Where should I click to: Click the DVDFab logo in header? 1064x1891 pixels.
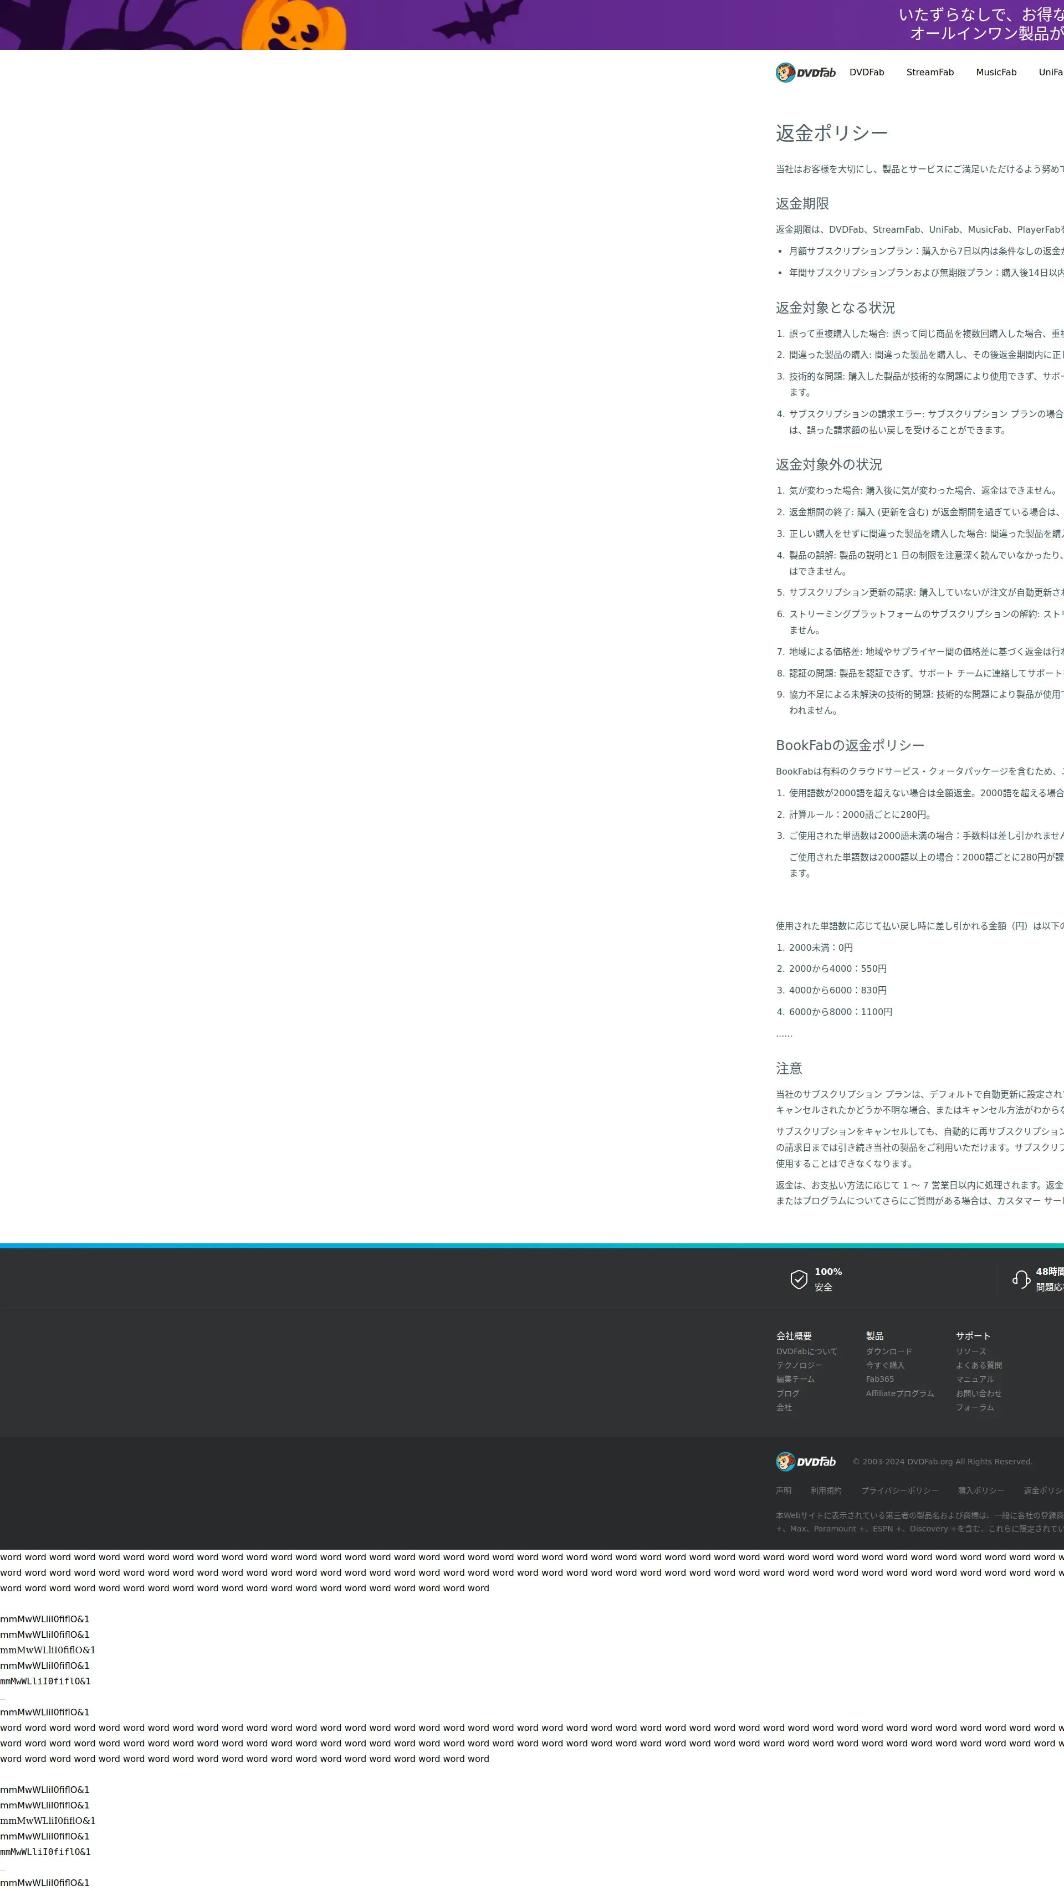(805, 73)
